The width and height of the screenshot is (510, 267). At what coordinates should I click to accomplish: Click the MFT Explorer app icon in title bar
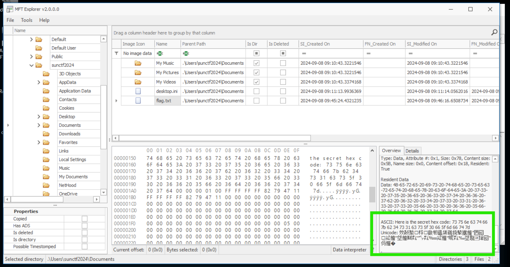tap(9, 9)
